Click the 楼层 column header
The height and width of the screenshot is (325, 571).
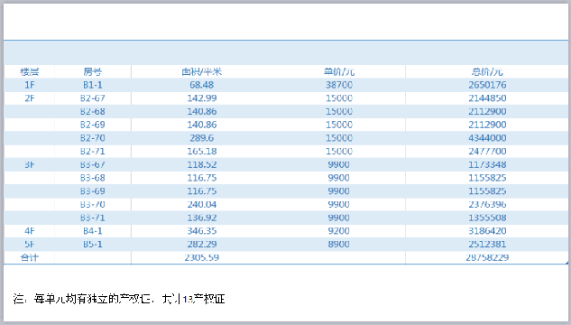click(x=30, y=72)
